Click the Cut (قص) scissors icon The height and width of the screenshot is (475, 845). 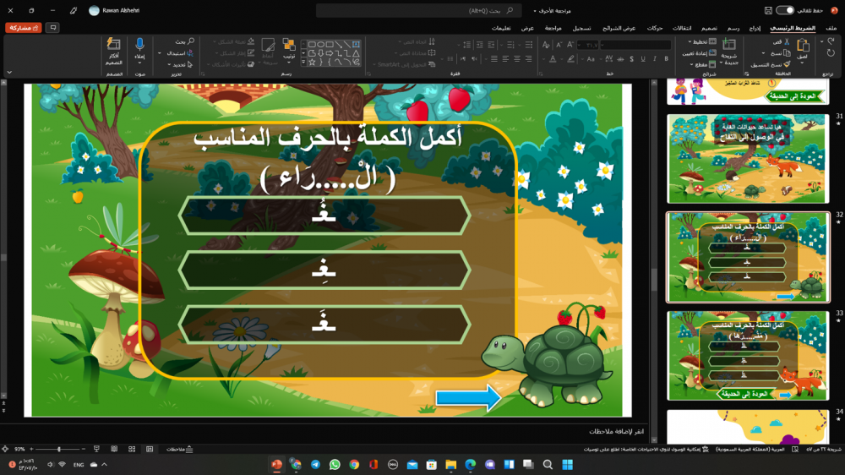pyautogui.click(x=787, y=41)
